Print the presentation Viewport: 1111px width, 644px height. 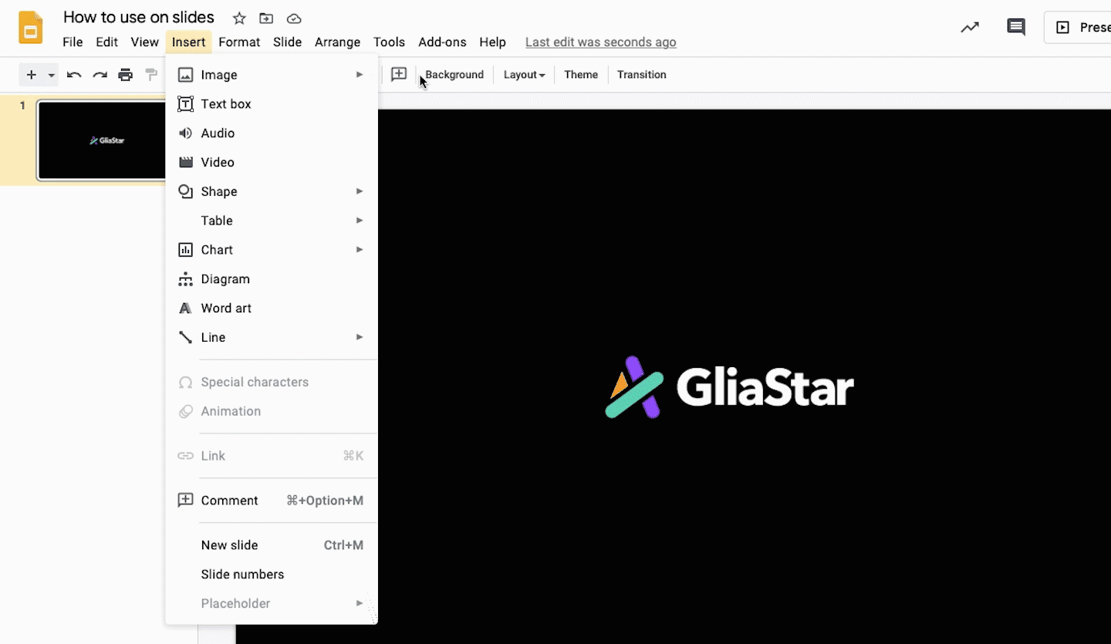point(125,75)
